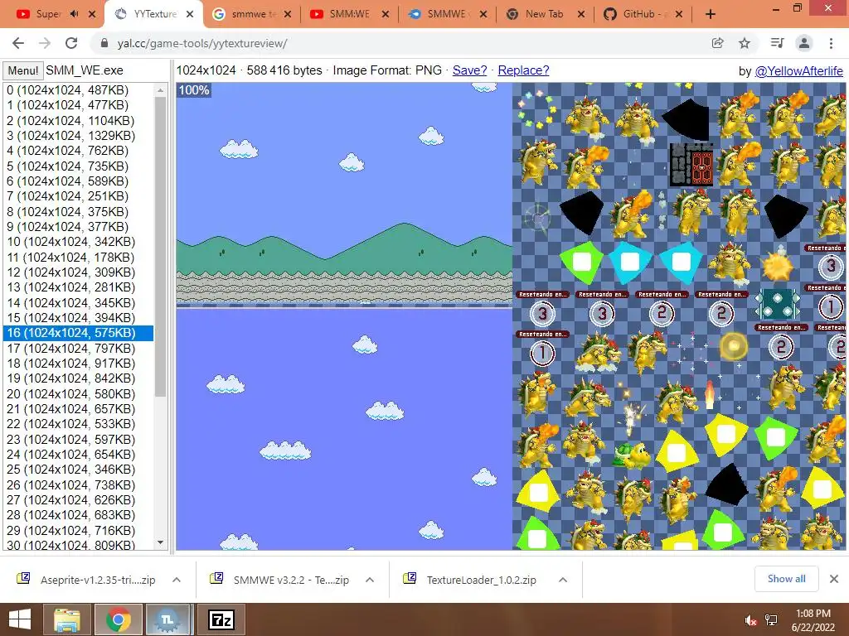Expand Aseprite download options chevron

177,580
